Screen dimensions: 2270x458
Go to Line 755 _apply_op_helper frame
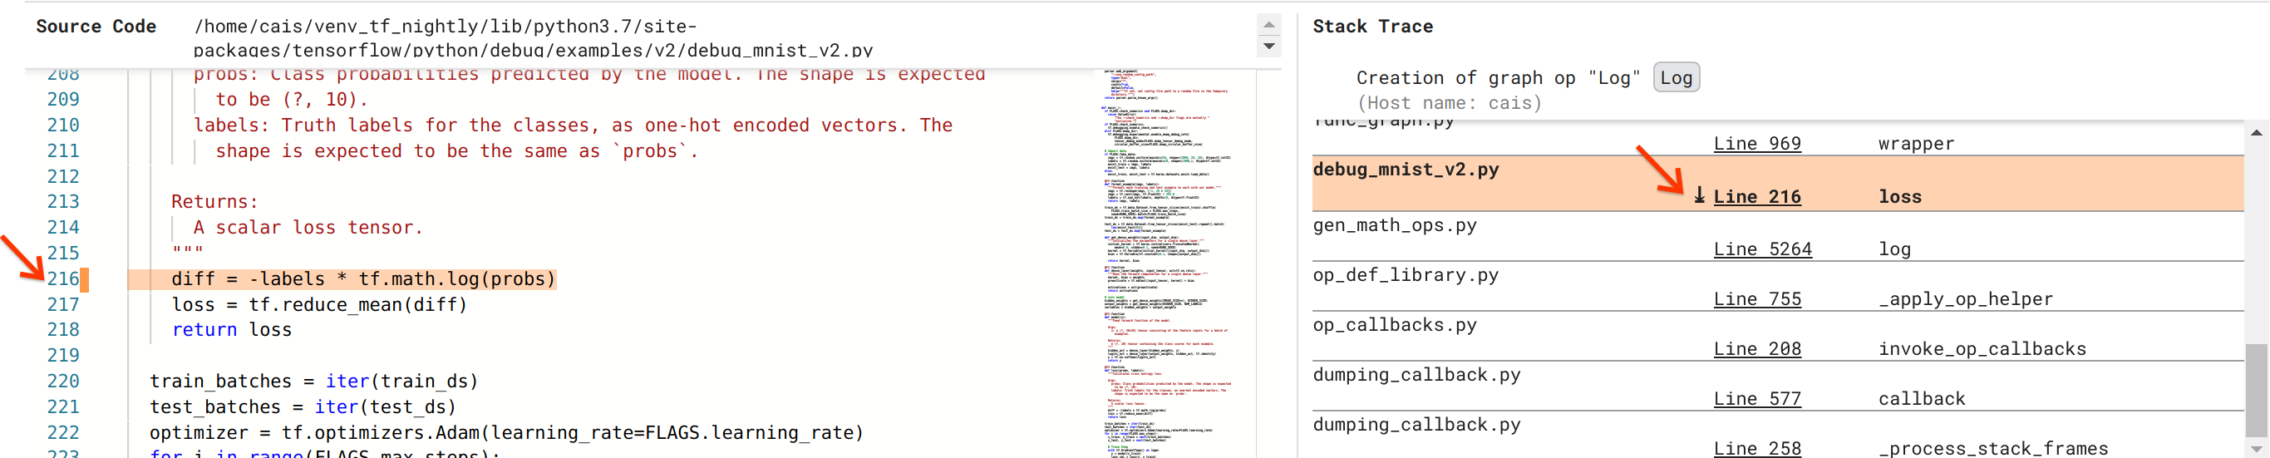click(1756, 299)
